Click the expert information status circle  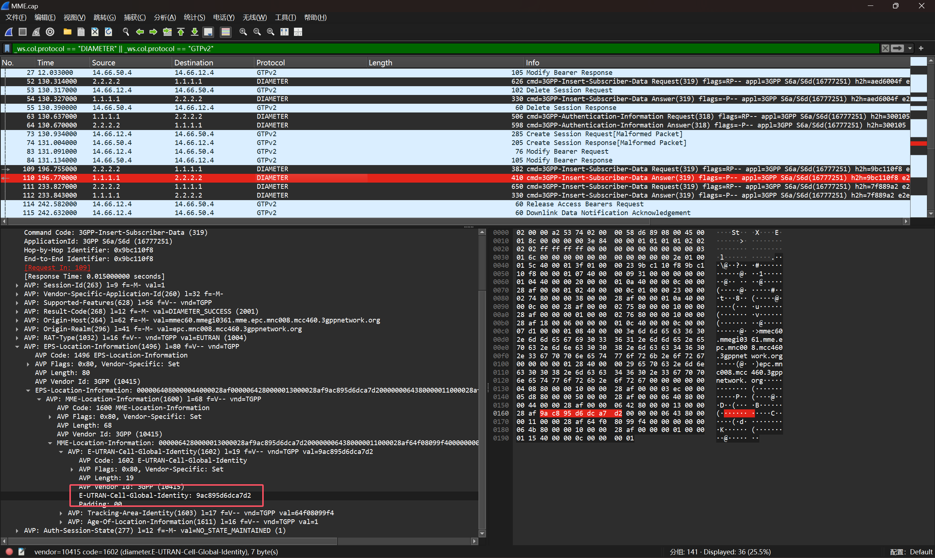tap(9, 552)
